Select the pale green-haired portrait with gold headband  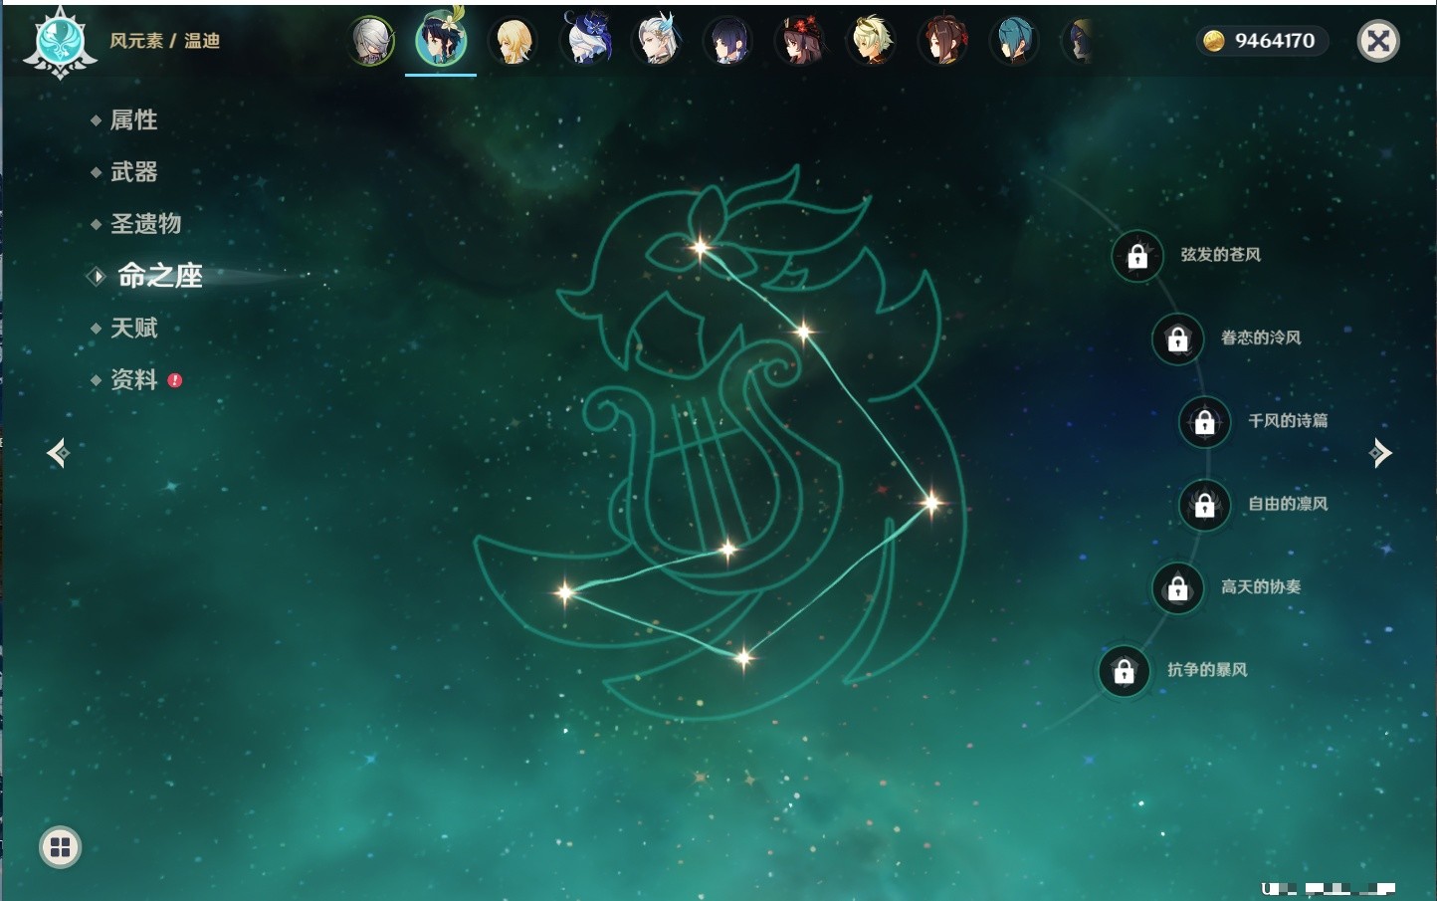tap(871, 42)
